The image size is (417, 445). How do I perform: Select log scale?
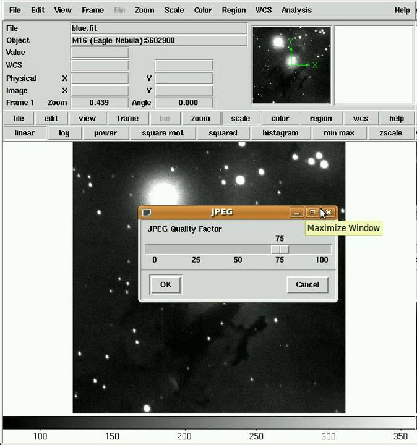pos(64,133)
